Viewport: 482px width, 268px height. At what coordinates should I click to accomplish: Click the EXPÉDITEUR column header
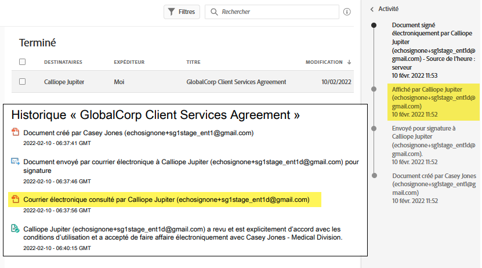[129, 62]
